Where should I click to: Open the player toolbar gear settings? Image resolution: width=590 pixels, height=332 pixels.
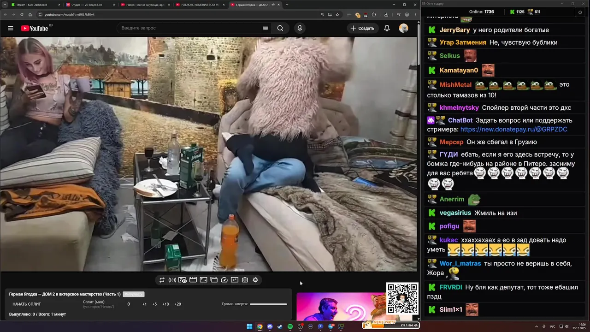(255, 280)
